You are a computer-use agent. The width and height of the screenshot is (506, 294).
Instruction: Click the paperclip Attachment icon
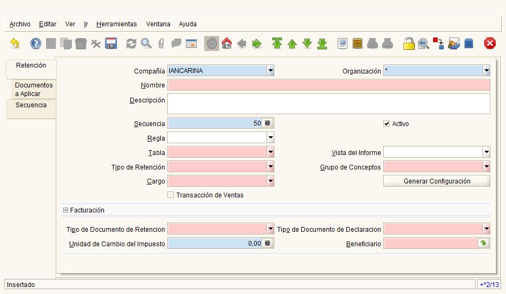[161, 43]
